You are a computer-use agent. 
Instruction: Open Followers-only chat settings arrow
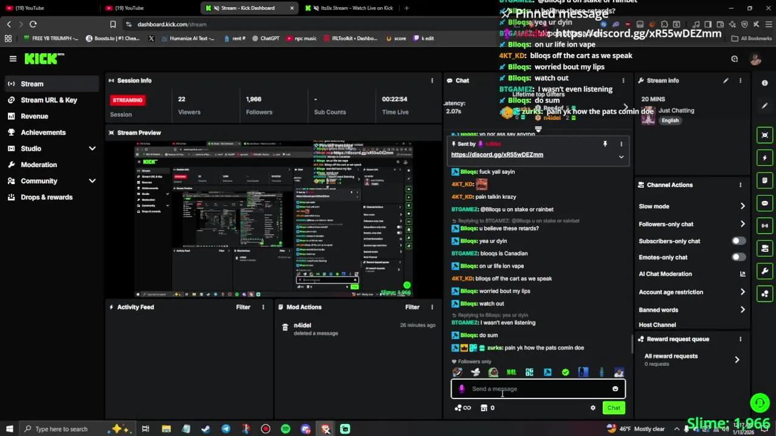tap(742, 224)
